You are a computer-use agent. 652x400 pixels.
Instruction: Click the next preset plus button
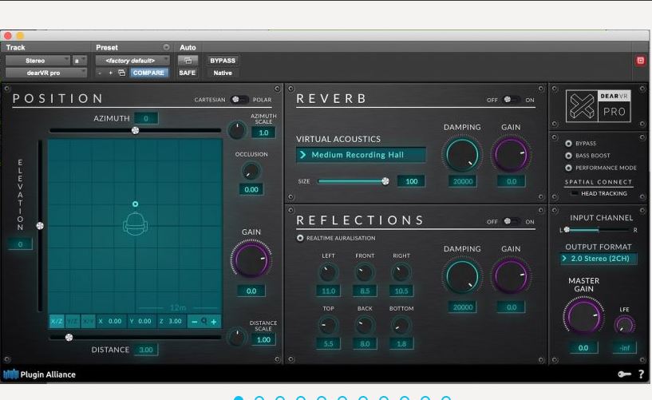(111, 73)
